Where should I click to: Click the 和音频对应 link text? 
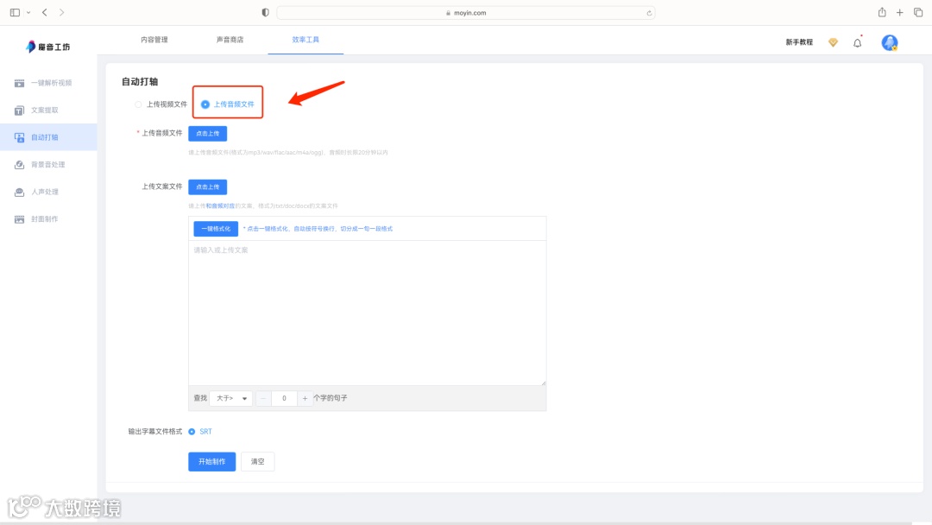coord(220,206)
